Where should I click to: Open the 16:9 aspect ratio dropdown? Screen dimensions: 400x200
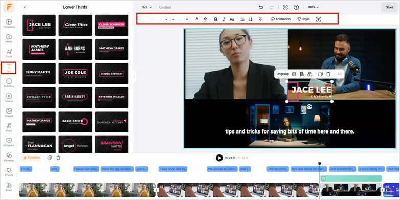[x=147, y=7]
